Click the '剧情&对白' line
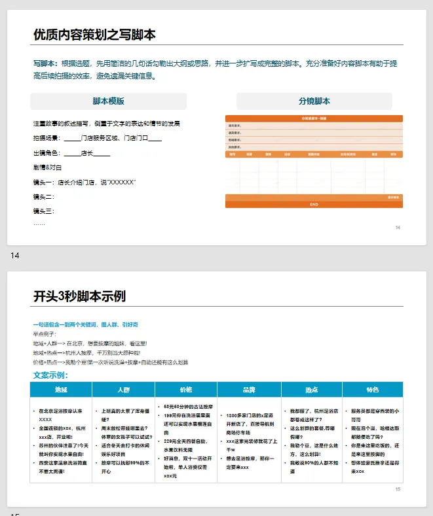Image resolution: width=433 pixels, height=516 pixels. [x=47, y=167]
